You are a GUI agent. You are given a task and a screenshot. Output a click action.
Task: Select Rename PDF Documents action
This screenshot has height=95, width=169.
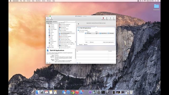coord(66,41)
